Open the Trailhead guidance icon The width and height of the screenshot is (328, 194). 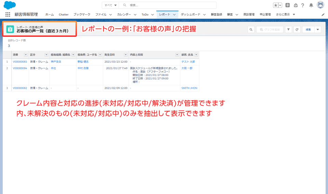(x=296, y=5)
